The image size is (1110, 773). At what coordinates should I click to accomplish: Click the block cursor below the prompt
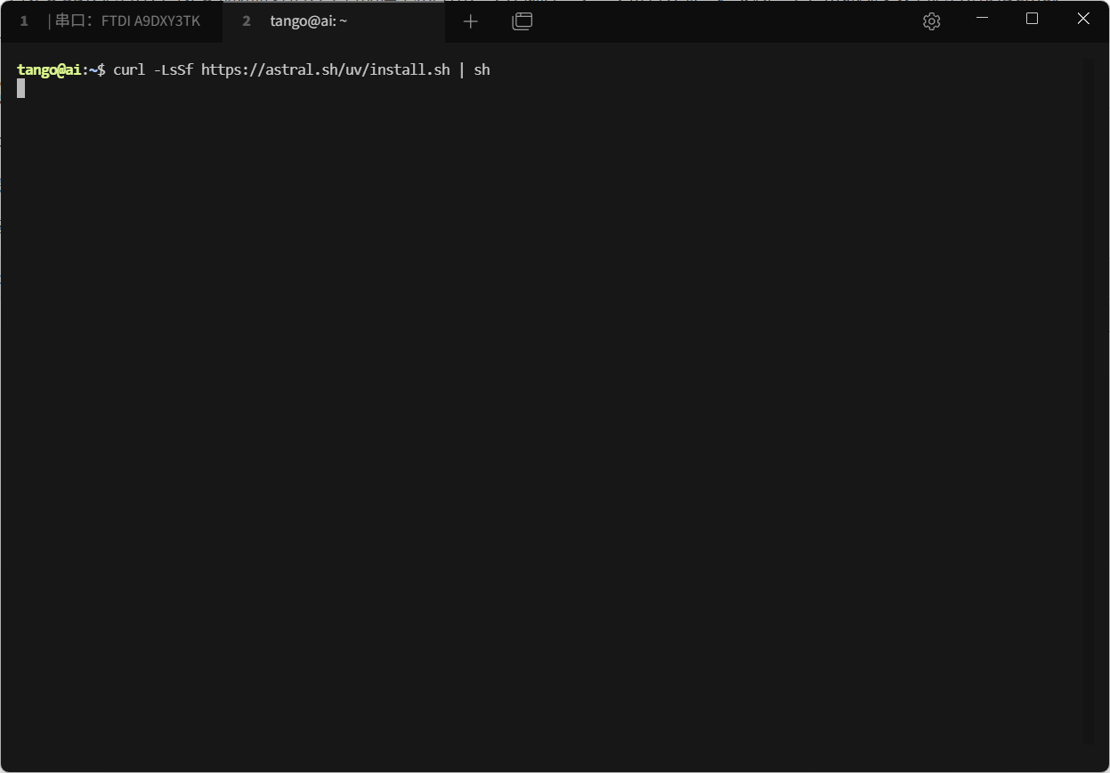tap(21, 88)
